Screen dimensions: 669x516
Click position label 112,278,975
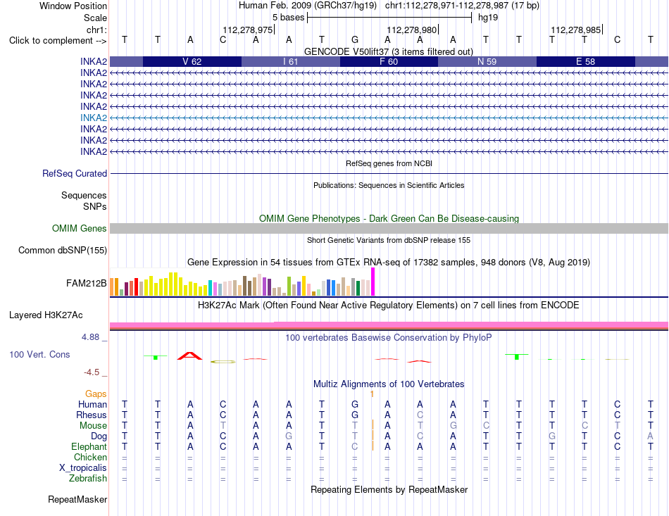point(247,30)
